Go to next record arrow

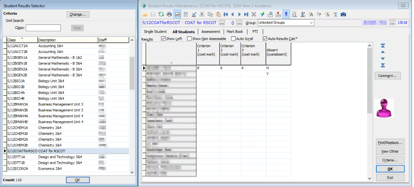click(x=239, y=14)
